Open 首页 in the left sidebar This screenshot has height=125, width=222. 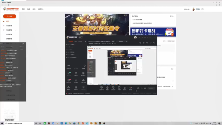click(x=8, y=21)
